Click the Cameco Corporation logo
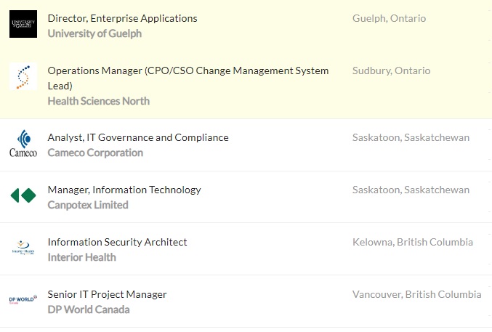The width and height of the screenshot is (492, 332). [23, 143]
